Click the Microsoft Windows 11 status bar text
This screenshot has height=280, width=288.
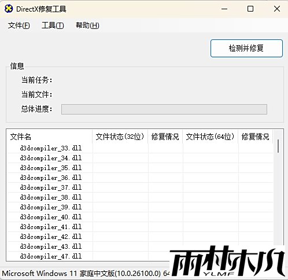pos(86,274)
